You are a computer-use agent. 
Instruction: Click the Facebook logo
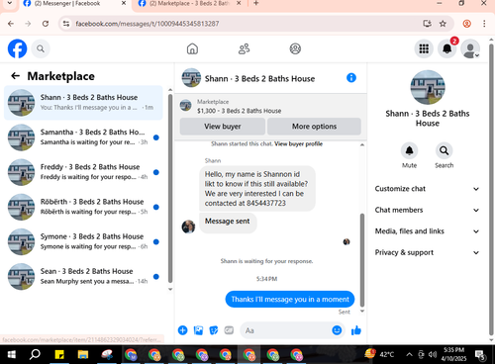(17, 48)
